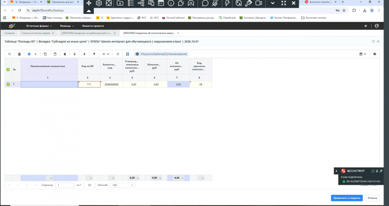
Task: Click the 'Применить и закрыть' button
Action: [346, 198]
